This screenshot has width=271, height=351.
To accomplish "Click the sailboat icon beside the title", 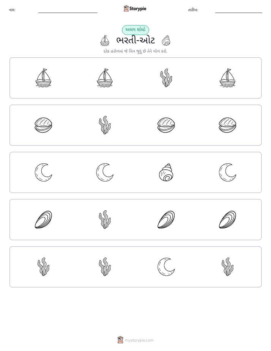I will coord(105,41).
